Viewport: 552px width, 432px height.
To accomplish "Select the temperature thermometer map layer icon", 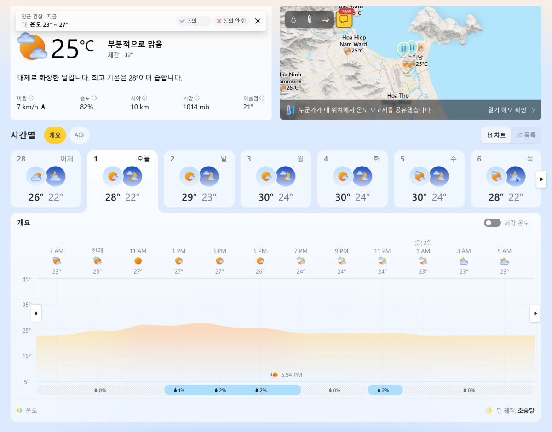I will 310,20.
